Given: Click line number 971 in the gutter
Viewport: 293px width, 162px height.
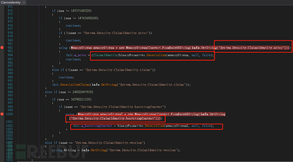Looking at the screenshot, I should point(10,7).
